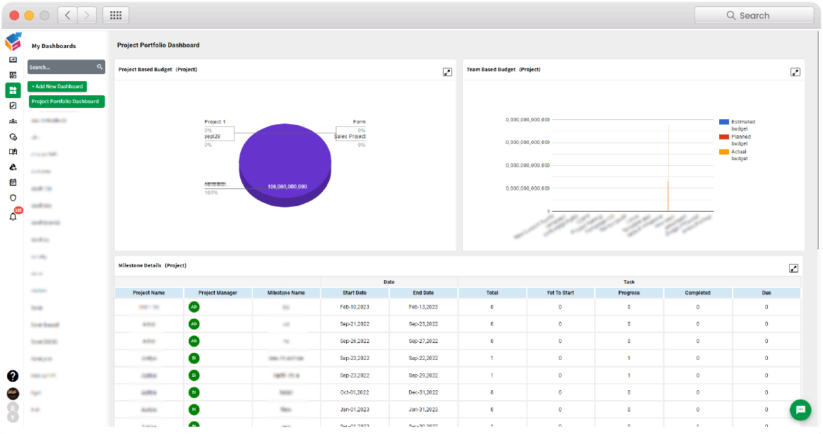Select the Project Portfolio Dashboard entry
The image size is (823, 434).
pos(66,101)
